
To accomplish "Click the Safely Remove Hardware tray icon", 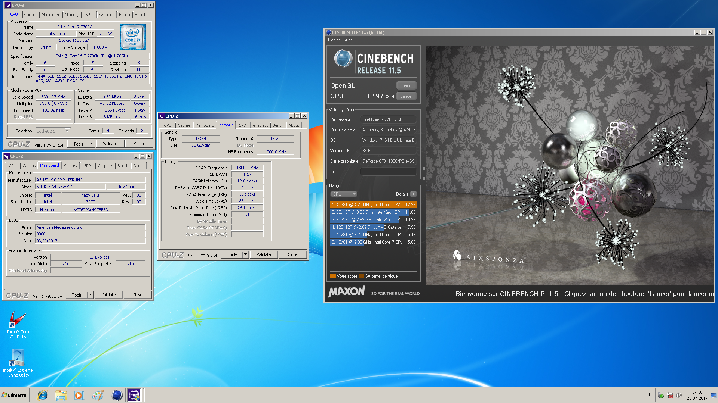I will (x=661, y=395).
